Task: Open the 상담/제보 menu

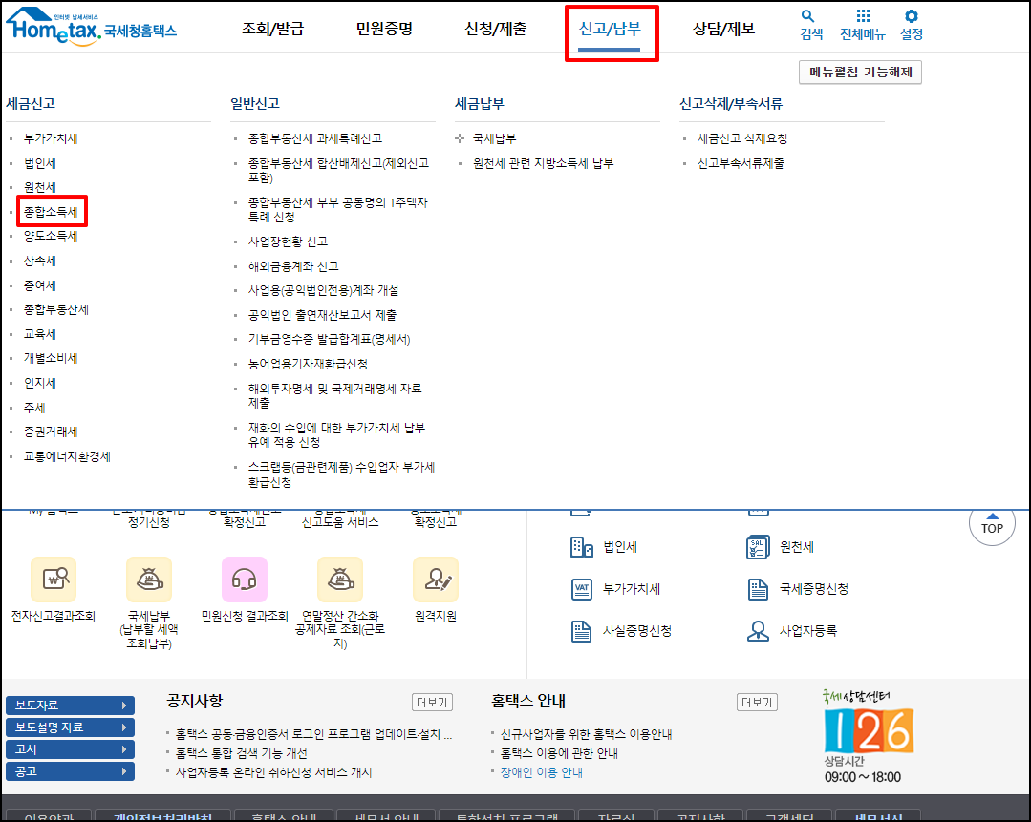Action: [724, 29]
